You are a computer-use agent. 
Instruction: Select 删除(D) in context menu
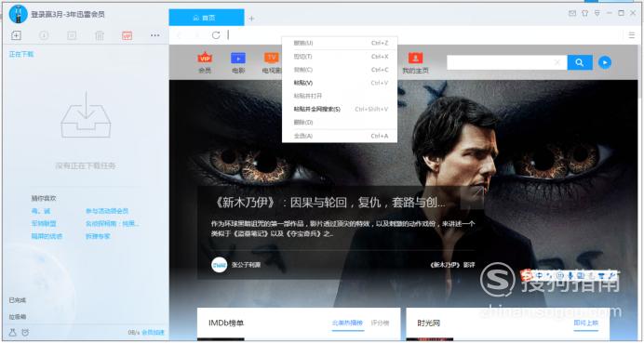coord(340,123)
